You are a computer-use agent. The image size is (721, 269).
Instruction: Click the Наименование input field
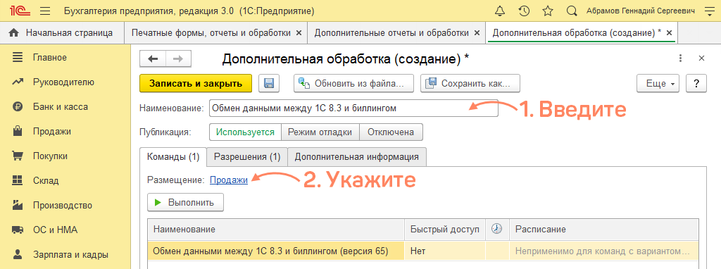point(353,108)
